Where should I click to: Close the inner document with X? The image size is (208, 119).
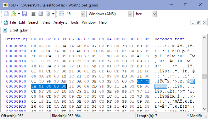(x=204, y=23)
